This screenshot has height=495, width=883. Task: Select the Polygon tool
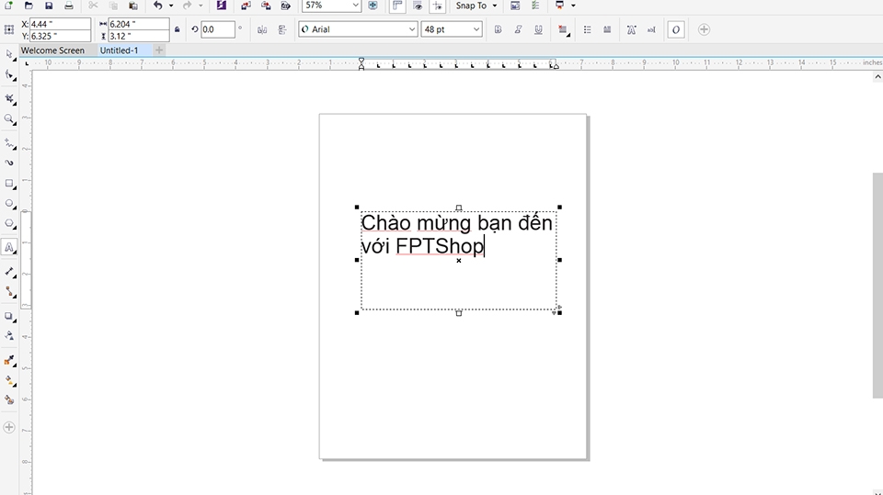tap(9, 223)
